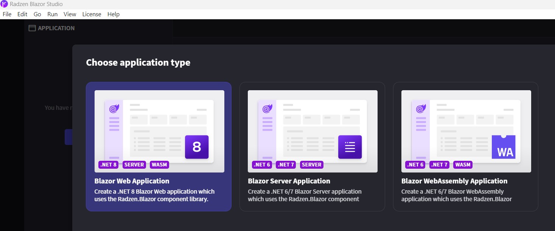Click WASM badge on Blazor Web Application card
555x231 pixels.
tap(159, 165)
